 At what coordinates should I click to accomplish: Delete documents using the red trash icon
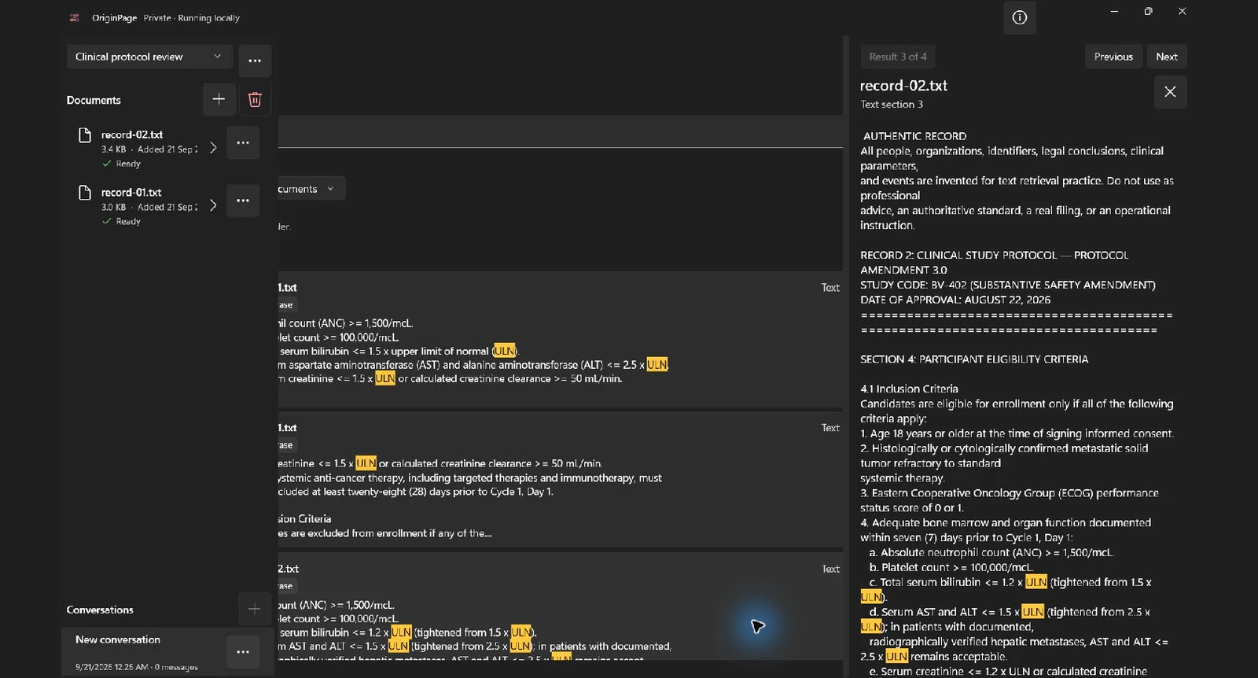[x=255, y=99]
